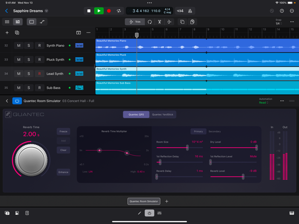This screenshot has height=224, width=299.
Task: Open the mixer faders view
Action: click(x=159, y=213)
